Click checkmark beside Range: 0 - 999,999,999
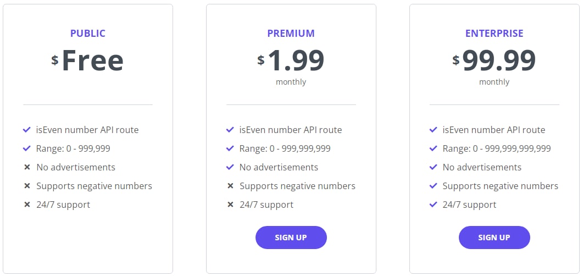The image size is (583, 276). (230, 148)
